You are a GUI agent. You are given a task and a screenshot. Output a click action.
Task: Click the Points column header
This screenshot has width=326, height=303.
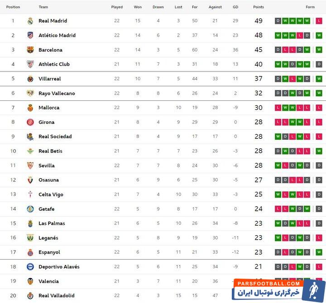[x=259, y=7]
